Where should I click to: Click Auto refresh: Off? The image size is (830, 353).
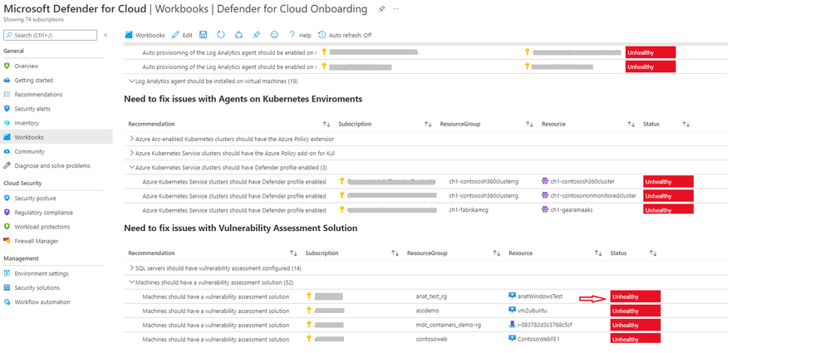(x=345, y=35)
